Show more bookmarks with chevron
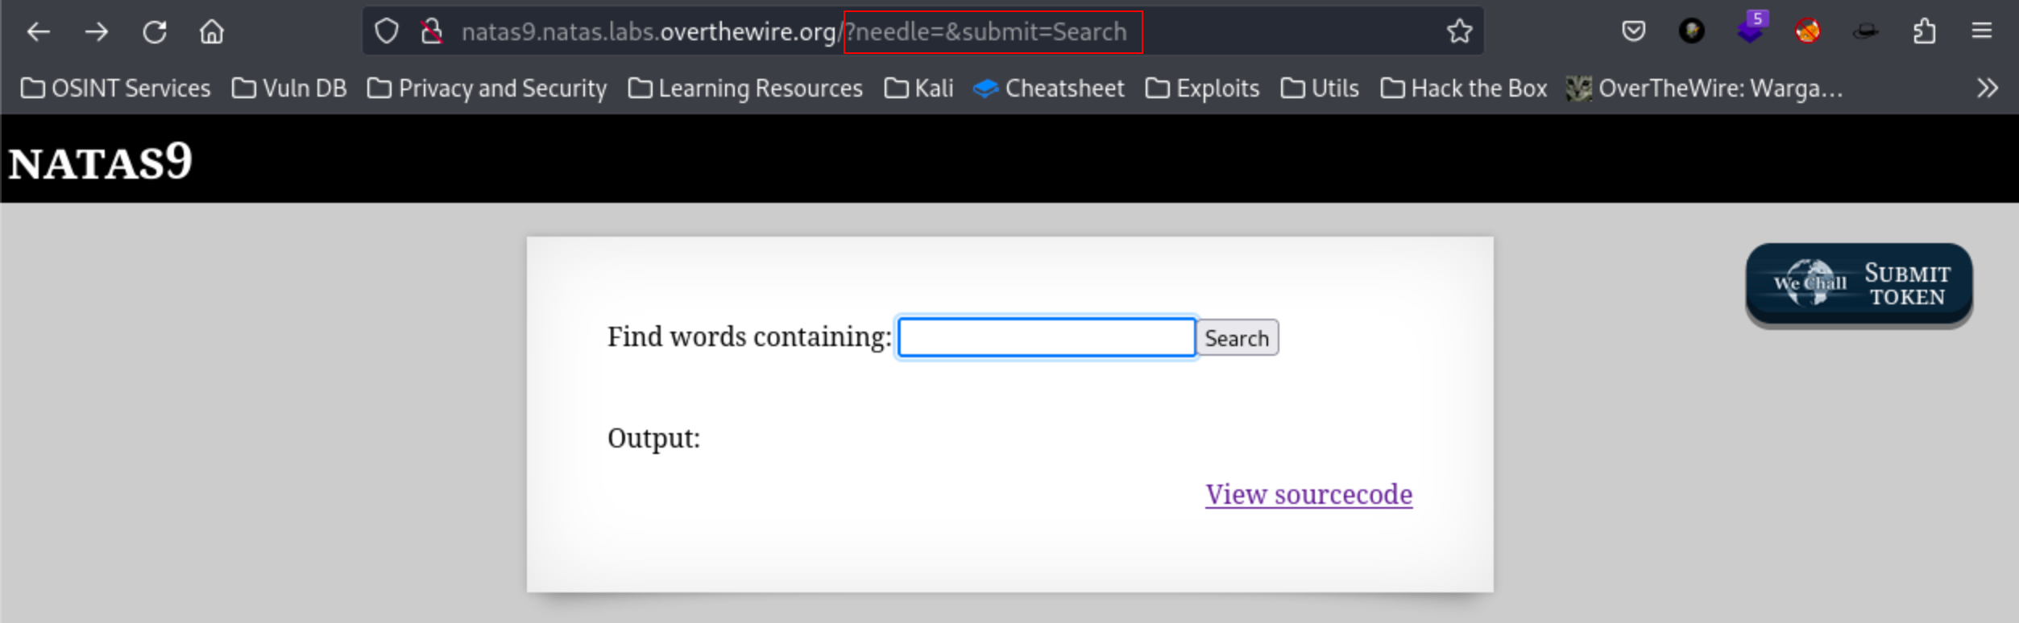 (1987, 88)
